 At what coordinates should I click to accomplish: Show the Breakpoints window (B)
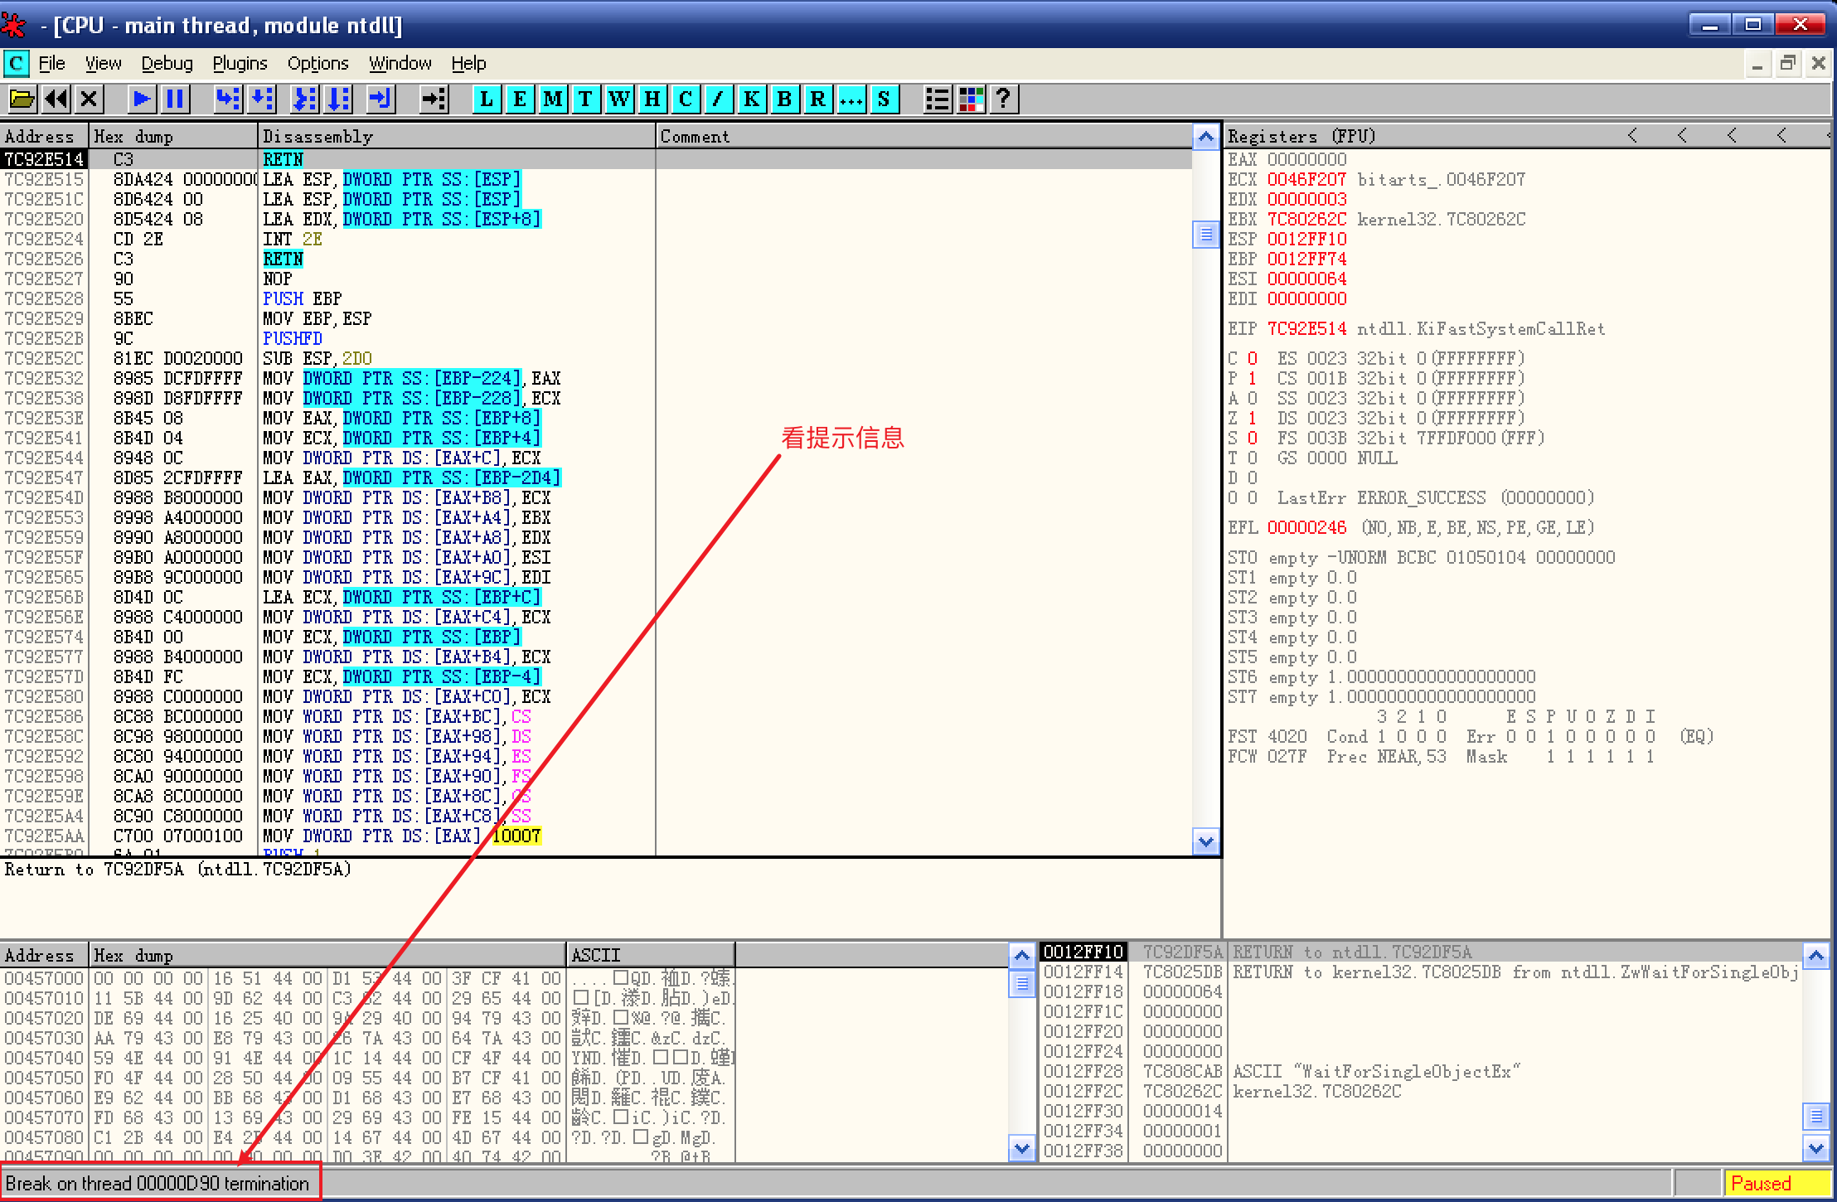784,99
